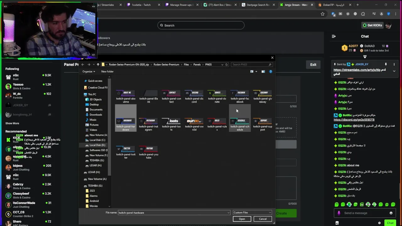Open the Organize dropdown
402x226 pixels.
(89, 72)
